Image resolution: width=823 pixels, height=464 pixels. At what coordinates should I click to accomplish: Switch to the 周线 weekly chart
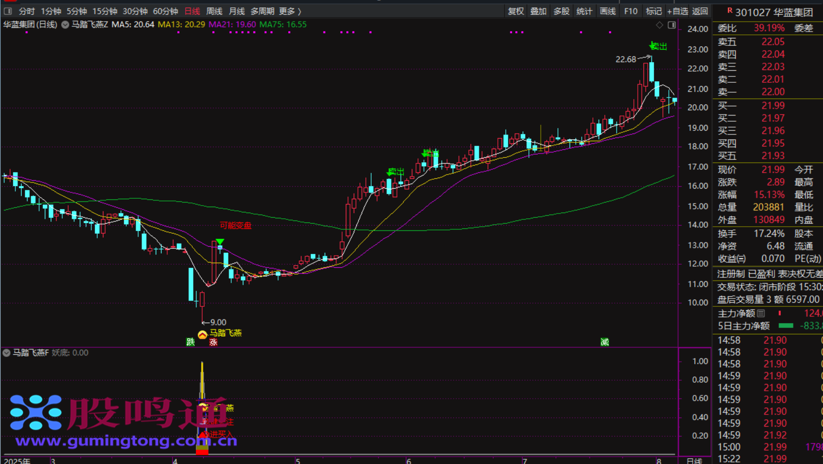coord(214,11)
